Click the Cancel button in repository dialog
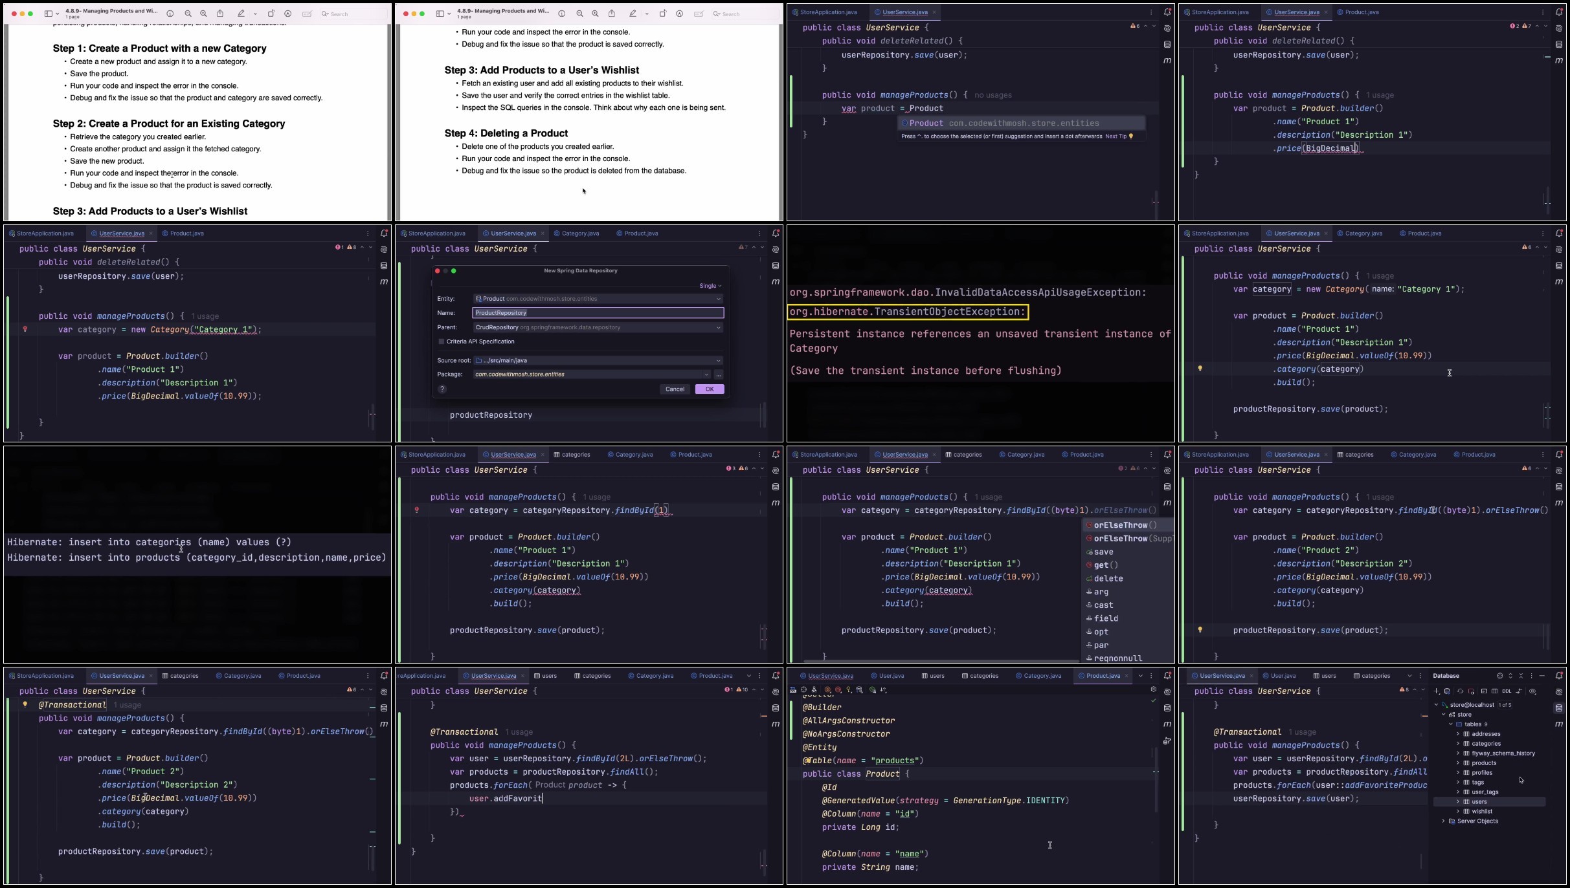 coord(675,389)
